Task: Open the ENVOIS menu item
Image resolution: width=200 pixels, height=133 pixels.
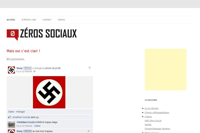Action: tap(61, 20)
